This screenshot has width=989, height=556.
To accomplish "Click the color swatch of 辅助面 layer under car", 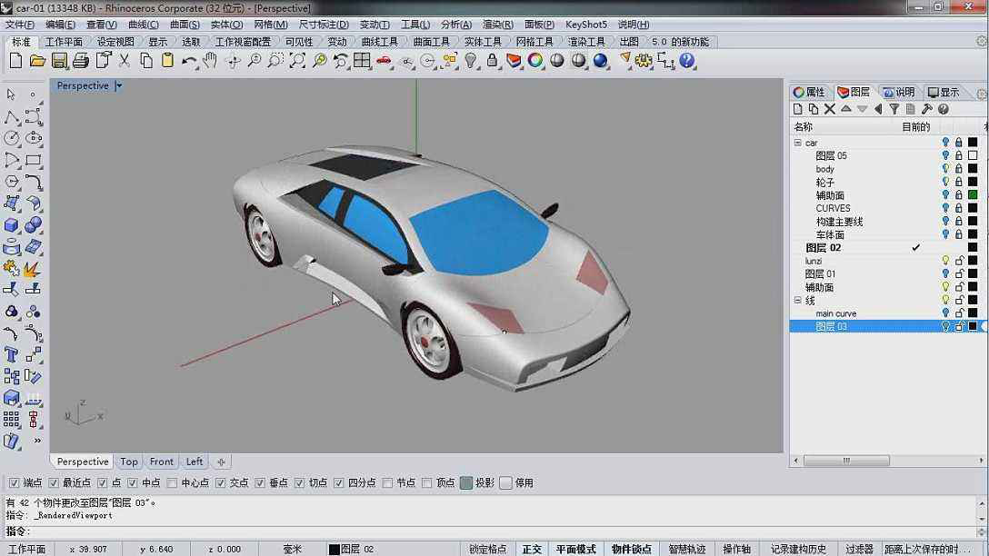I will point(972,194).
